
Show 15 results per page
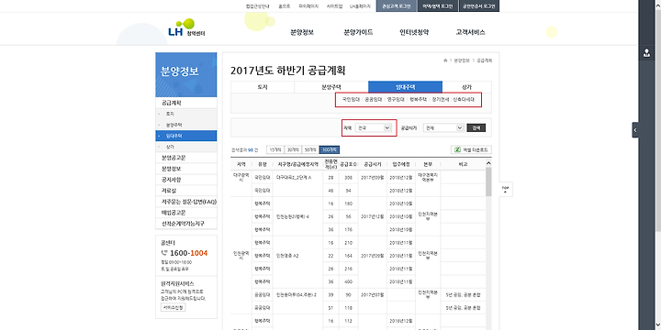274,149
